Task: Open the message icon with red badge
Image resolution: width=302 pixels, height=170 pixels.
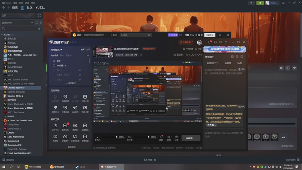Action: [210, 42]
